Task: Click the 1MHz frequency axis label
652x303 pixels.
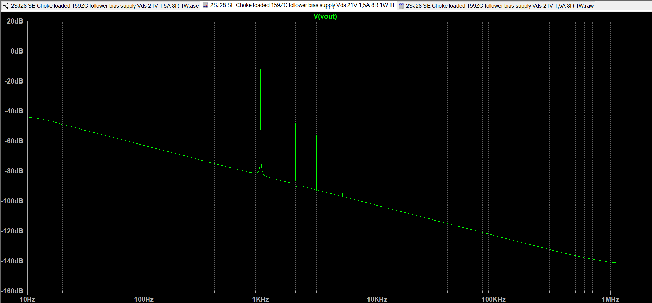Action: (x=610, y=299)
